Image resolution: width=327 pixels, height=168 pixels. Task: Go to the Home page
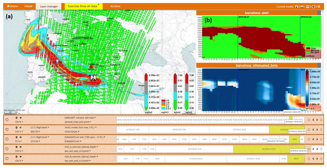click(x=12, y=6)
